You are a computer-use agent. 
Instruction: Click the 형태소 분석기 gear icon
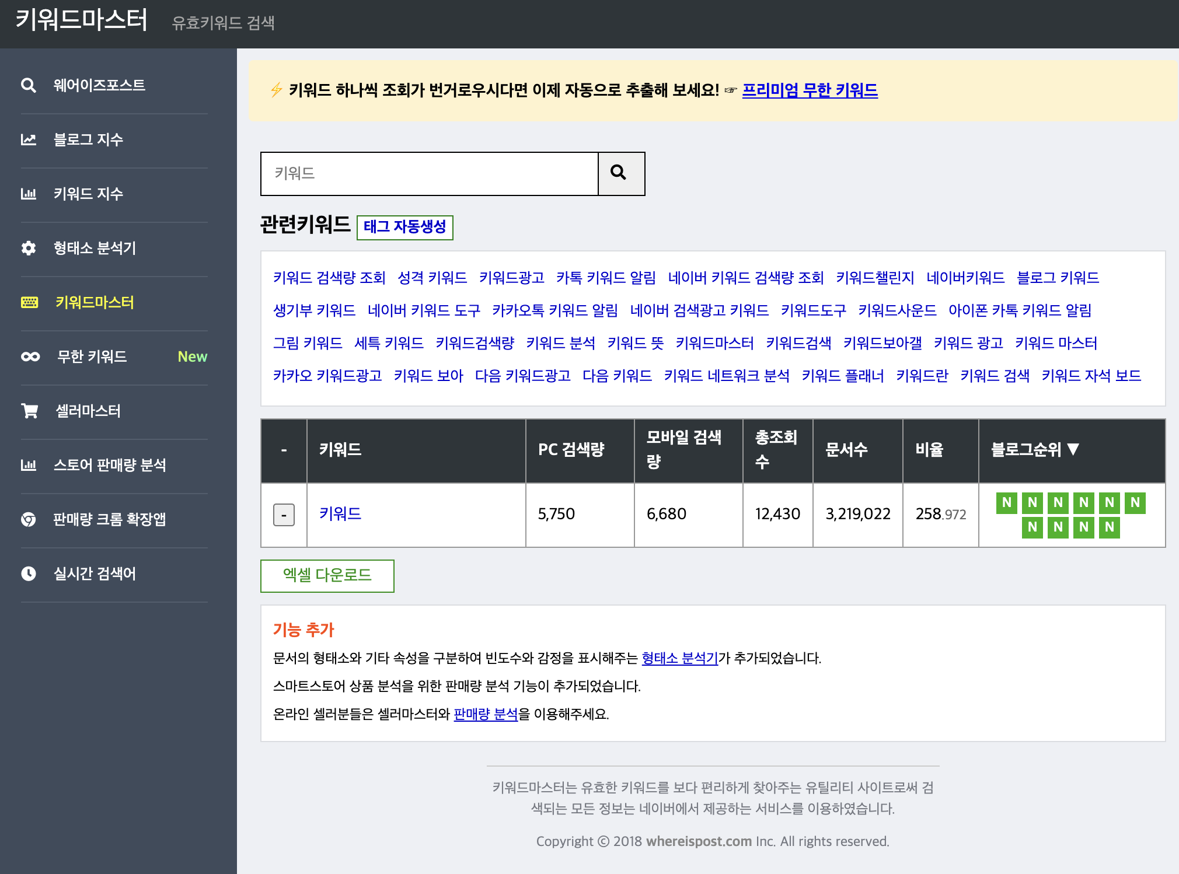tap(28, 248)
